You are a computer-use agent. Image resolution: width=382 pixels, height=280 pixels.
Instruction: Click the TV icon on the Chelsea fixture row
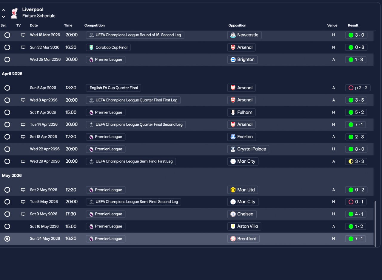(x=23, y=214)
